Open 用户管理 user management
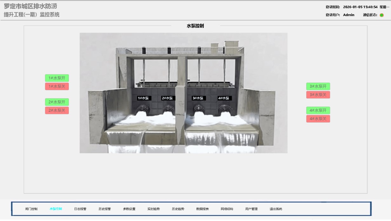This screenshot has width=391, height=221. pos(252,209)
